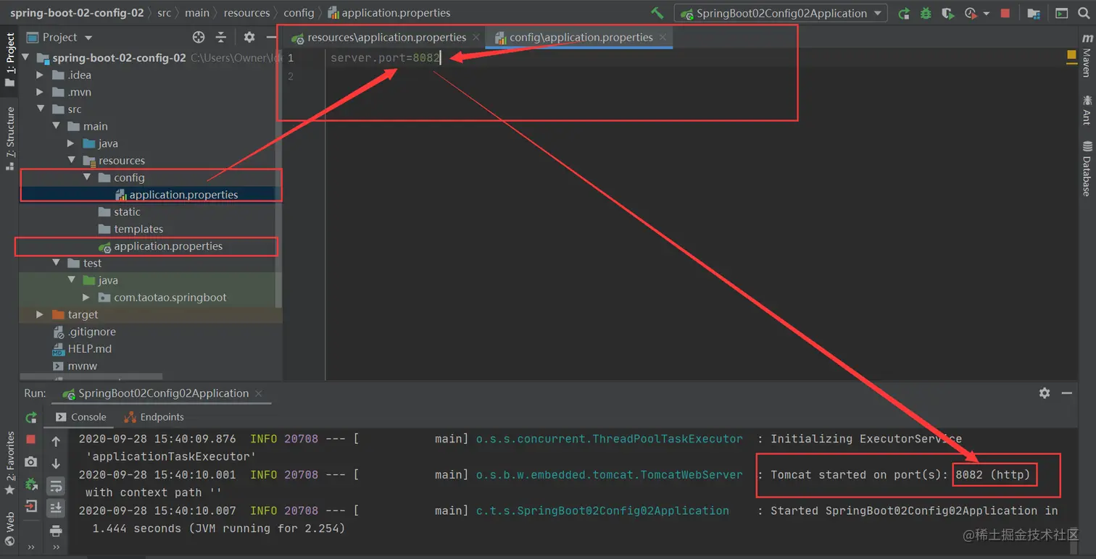
Task: Expand the .idea folder
Action: [41, 75]
